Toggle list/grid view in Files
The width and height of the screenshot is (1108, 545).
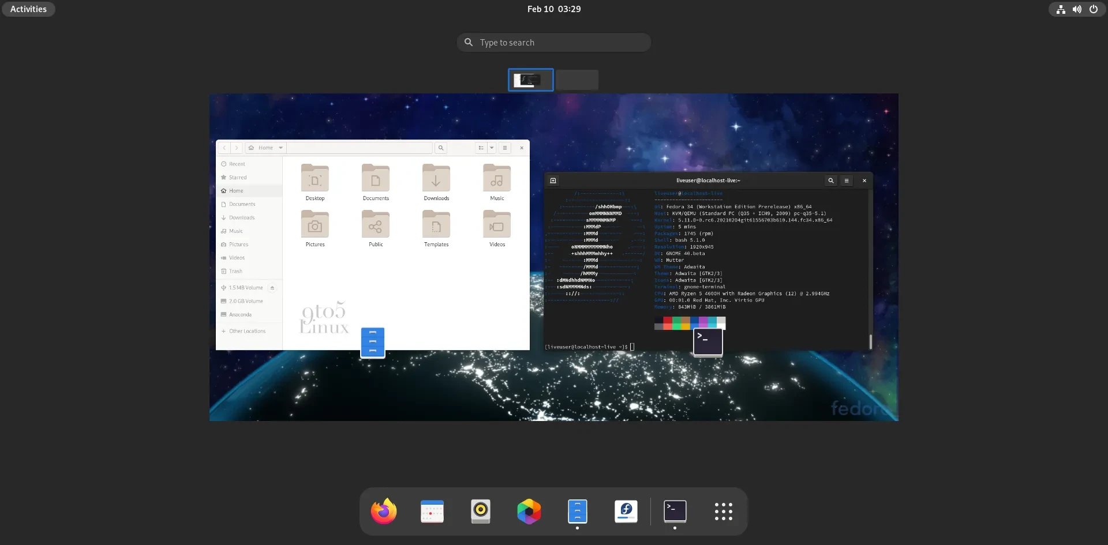[x=481, y=148]
